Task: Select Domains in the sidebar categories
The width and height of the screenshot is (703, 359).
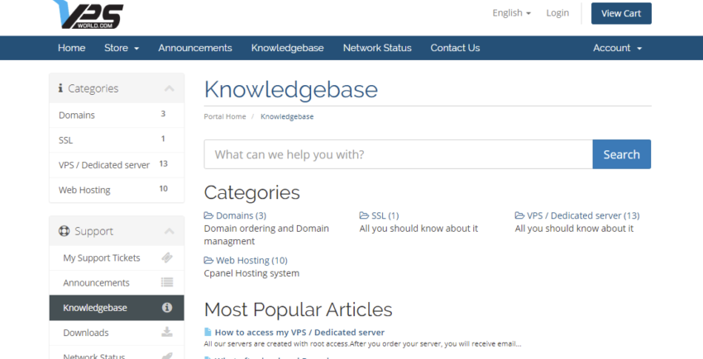Action: 117,115
